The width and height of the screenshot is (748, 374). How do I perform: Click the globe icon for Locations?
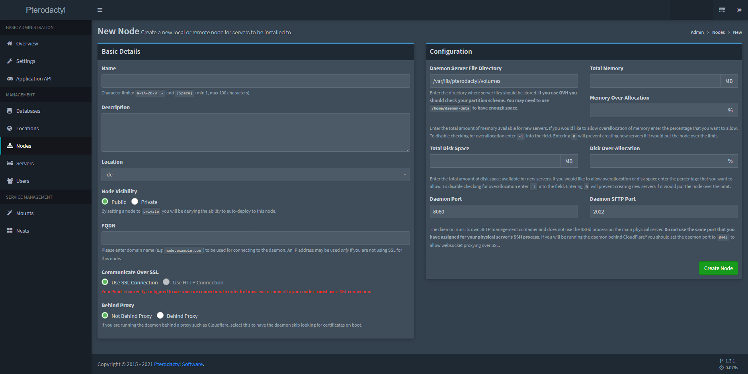(x=10, y=128)
